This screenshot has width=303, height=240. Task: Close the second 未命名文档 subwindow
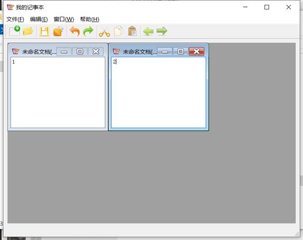[x=197, y=51]
